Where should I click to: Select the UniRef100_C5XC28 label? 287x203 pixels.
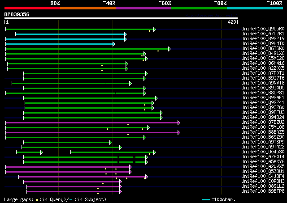coord(263,59)
